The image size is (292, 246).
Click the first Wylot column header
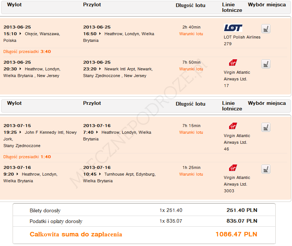click(x=14, y=5)
